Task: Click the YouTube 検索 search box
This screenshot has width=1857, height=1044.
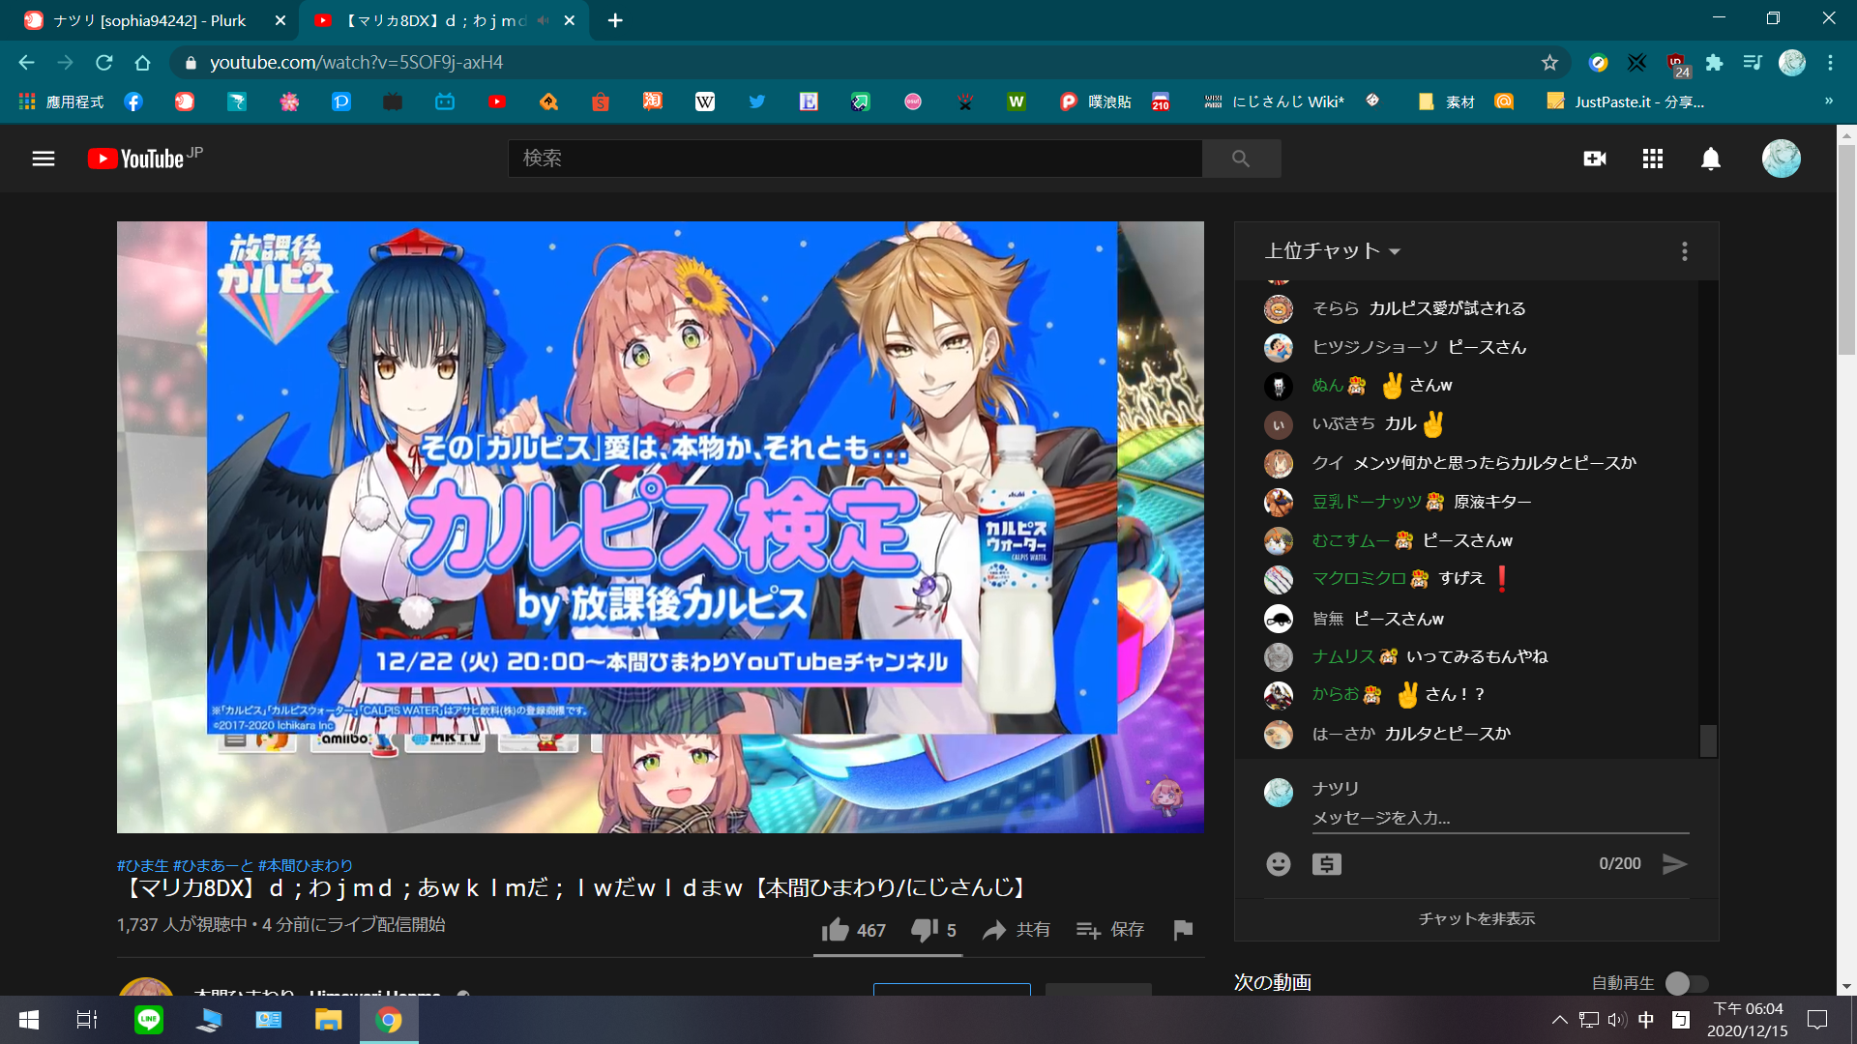Action: point(855,159)
